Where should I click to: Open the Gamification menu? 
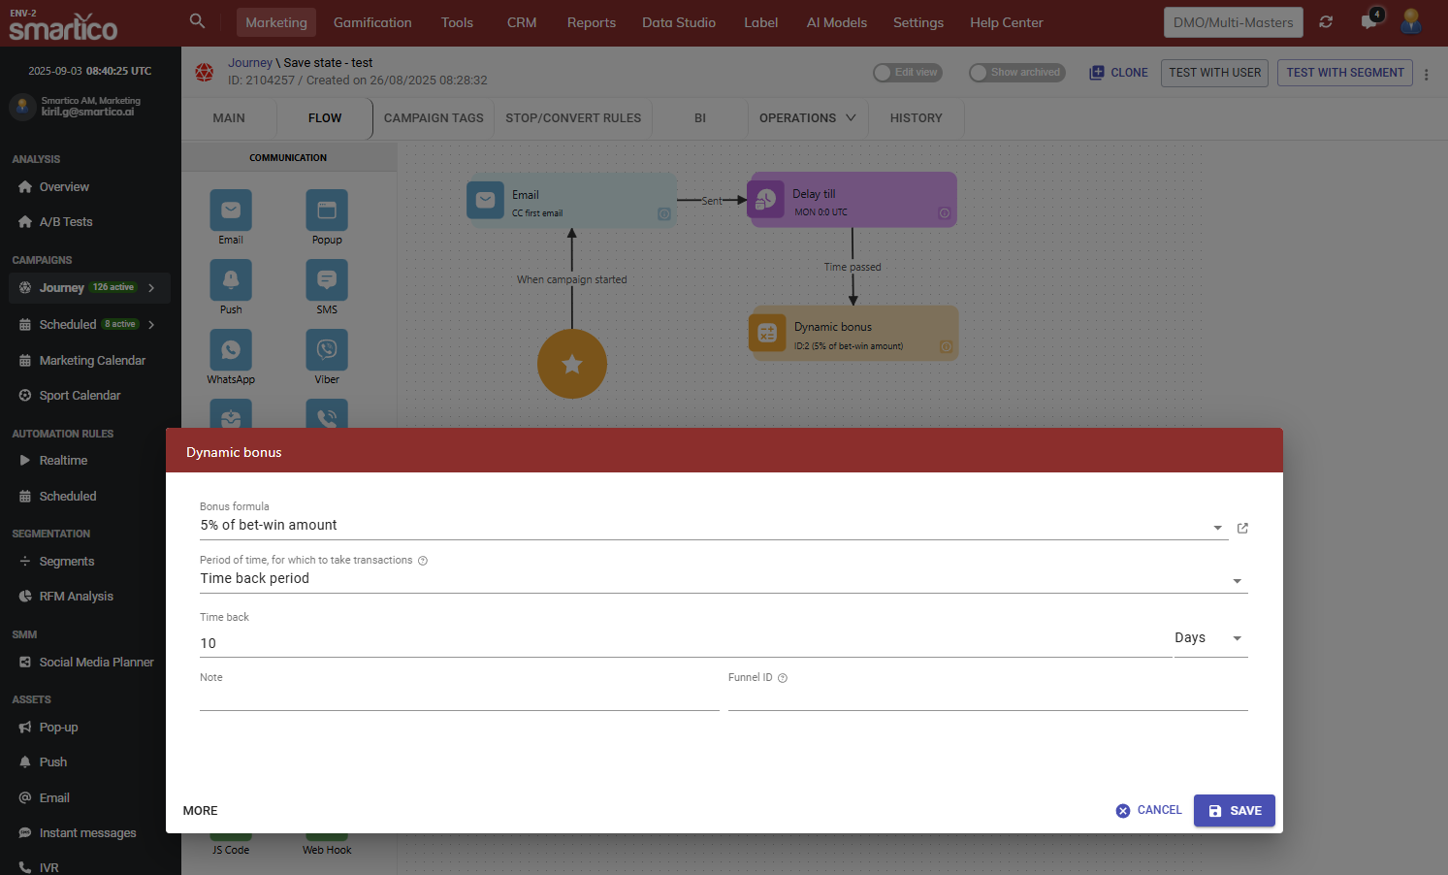click(372, 22)
